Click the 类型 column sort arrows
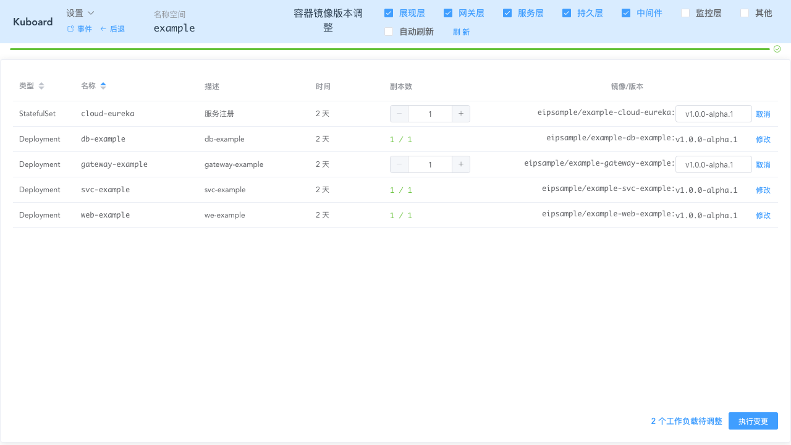 coord(41,86)
